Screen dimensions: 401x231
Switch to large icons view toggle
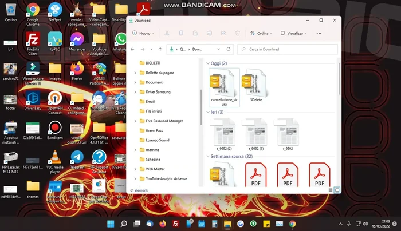(x=336, y=189)
